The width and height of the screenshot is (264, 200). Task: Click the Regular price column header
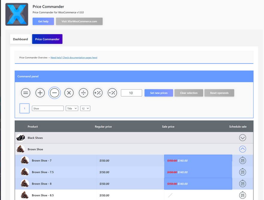[x=103, y=127]
